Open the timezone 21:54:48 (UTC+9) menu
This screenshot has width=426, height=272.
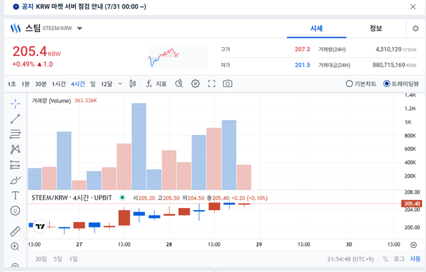coord(351,259)
